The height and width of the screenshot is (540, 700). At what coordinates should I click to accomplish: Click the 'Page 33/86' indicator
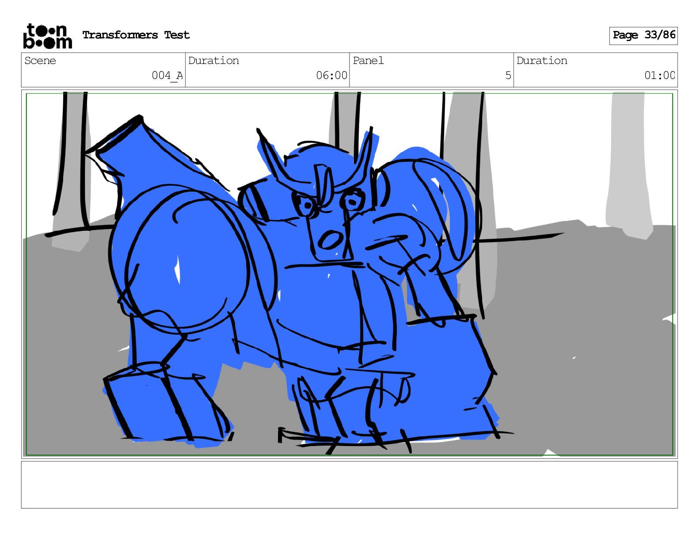643,35
